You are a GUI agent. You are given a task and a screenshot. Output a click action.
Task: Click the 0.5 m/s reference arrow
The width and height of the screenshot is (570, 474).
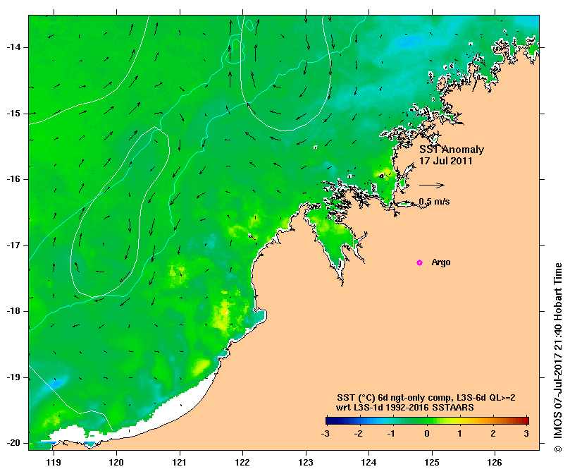[432, 185]
